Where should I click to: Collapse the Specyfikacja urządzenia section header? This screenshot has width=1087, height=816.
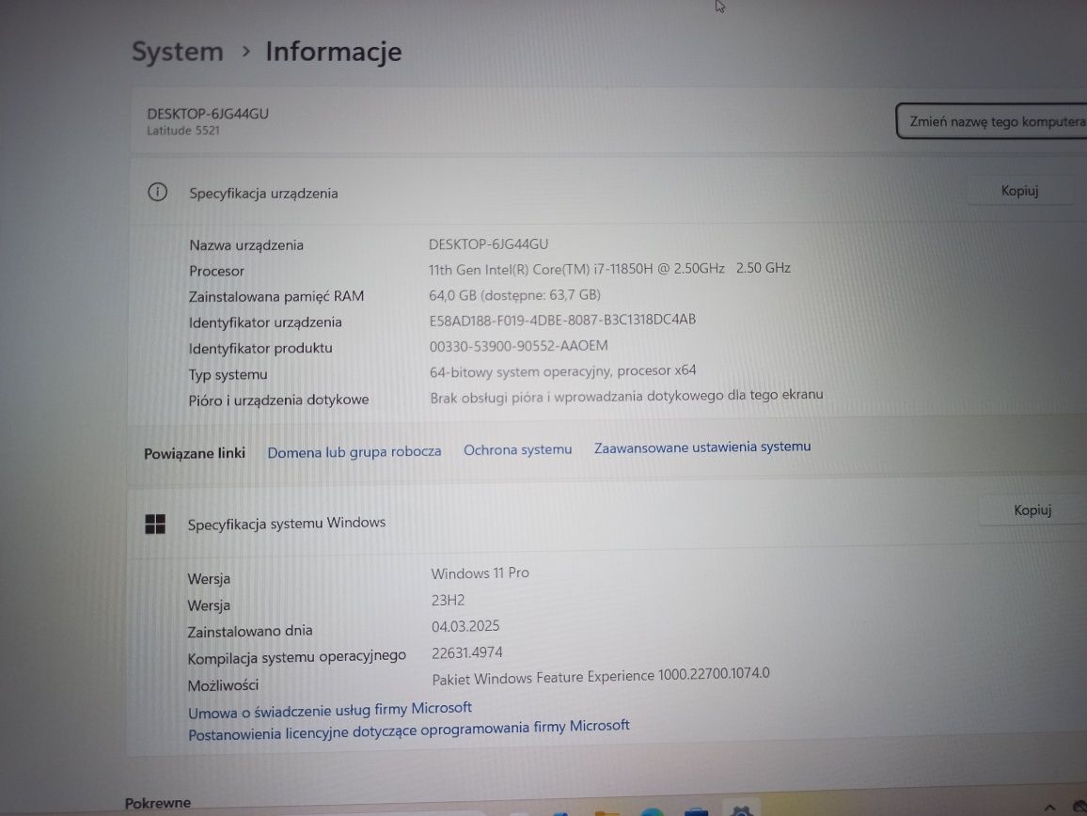click(x=607, y=192)
